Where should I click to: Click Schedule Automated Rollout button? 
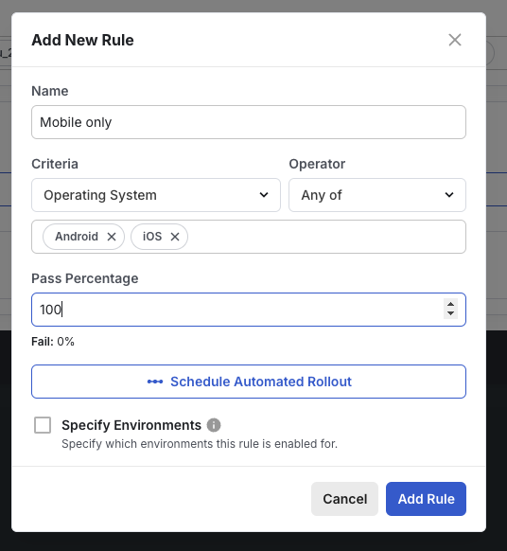249,382
